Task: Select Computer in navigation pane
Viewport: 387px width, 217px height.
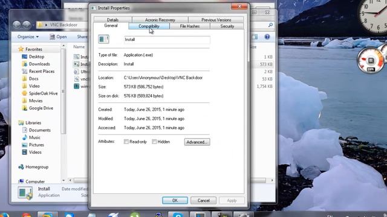Action: [x=35, y=181]
